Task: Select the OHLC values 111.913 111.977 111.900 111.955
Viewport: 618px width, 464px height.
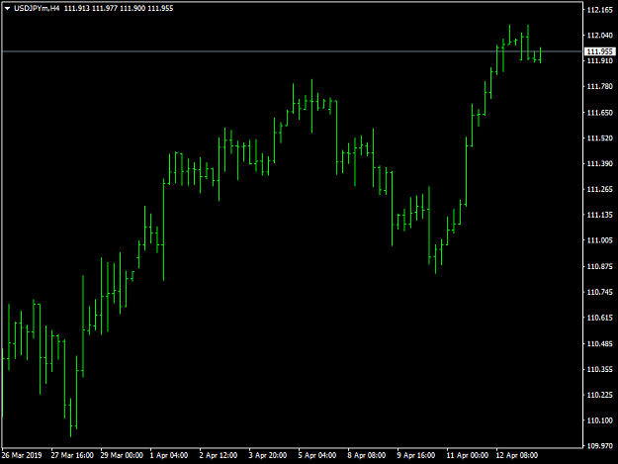Action: (x=119, y=8)
